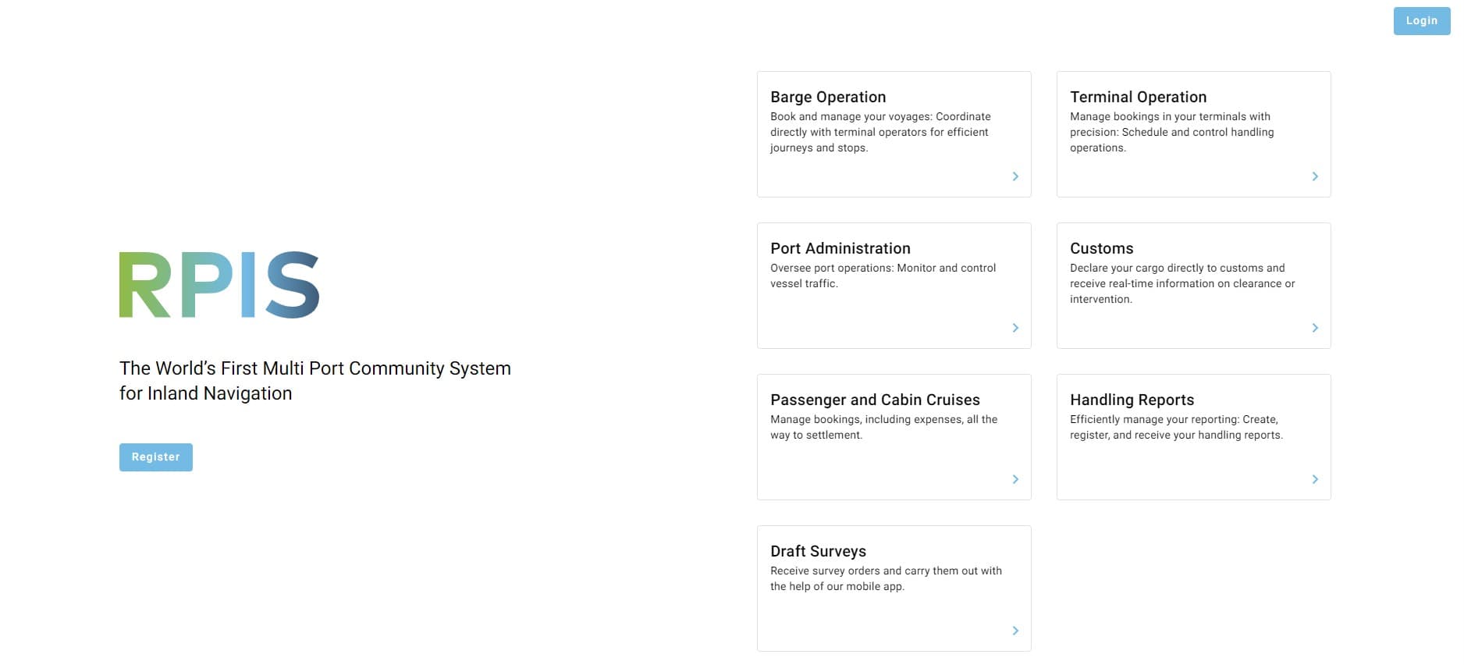Open the Port Administration heading
Image resolution: width=1464 pixels, height=665 pixels.
click(840, 248)
